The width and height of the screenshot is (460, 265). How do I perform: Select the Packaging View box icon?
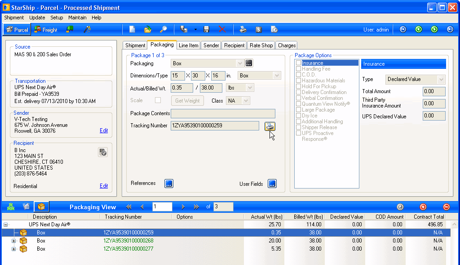click(41, 207)
